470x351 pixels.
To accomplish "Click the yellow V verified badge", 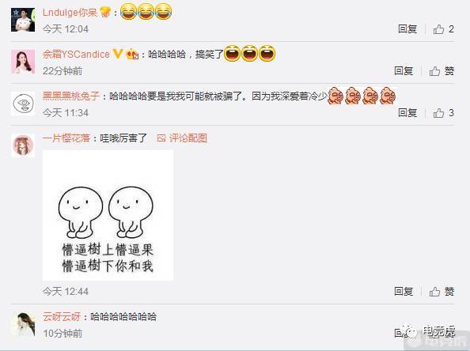I will click(118, 55).
